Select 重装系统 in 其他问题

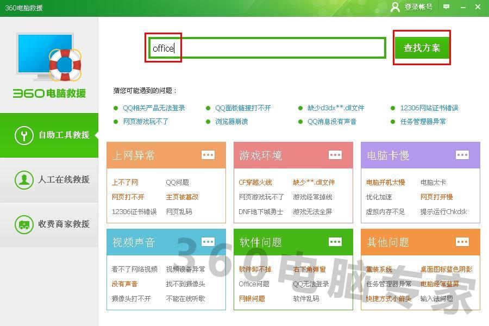[x=379, y=269]
